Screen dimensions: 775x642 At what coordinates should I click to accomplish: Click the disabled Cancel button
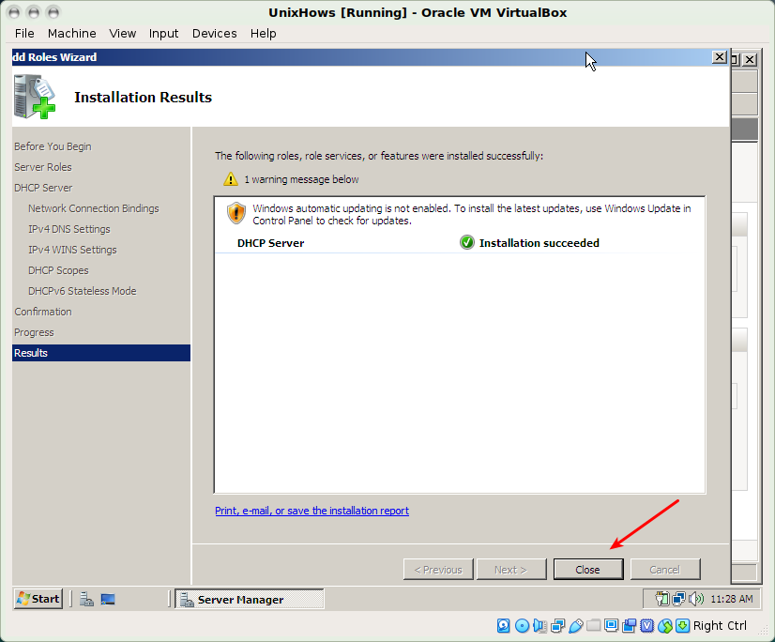665,570
